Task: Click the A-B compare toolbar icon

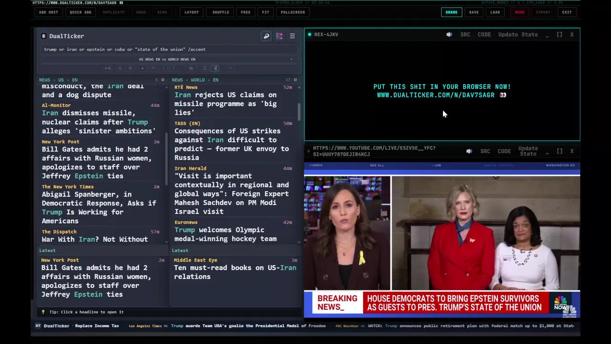Action: [x=108, y=68]
